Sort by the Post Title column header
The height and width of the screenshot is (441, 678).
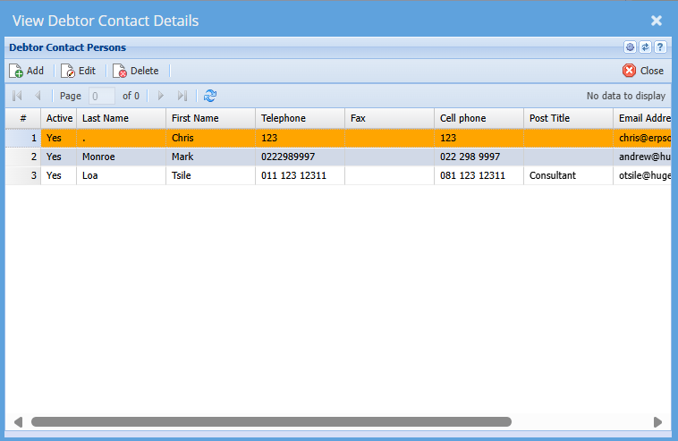[x=569, y=118]
